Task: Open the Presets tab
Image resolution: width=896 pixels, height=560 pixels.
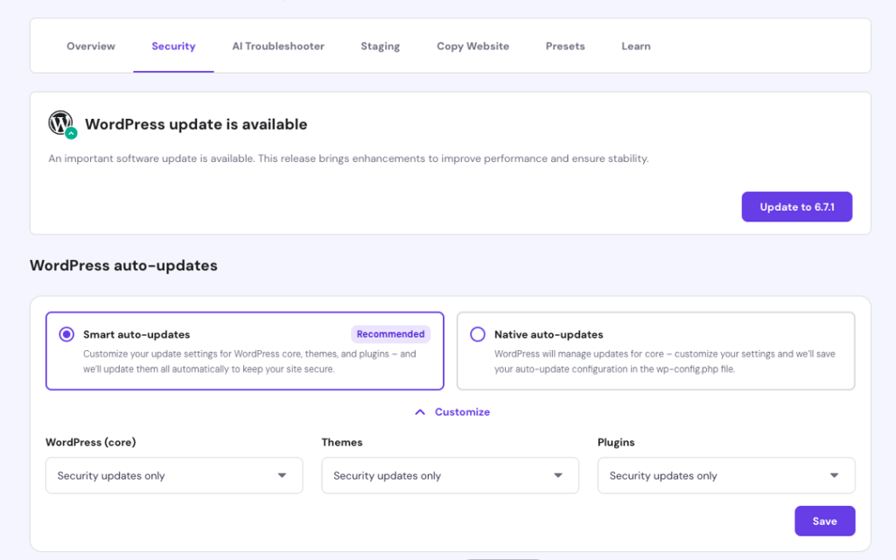Action: [x=565, y=46]
